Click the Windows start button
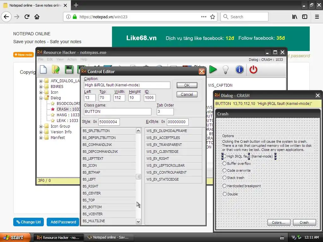Image resolution: width=323 pixels, height=242 pixels. pos(15,237)
